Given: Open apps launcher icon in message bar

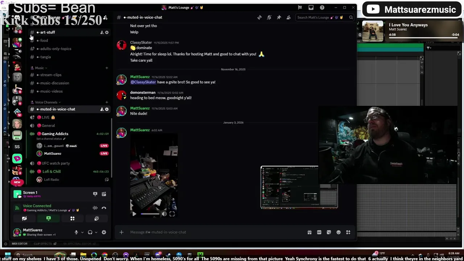Looking at the screenshot, I should pyautogui.click(x=348, y=232).
